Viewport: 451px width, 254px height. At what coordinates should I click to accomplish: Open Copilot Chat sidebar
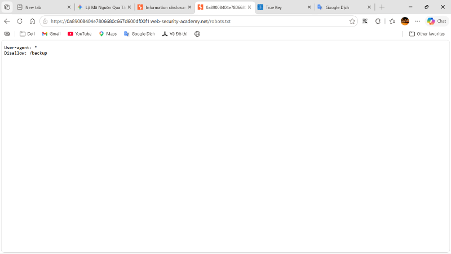click(x=436, y=21)
